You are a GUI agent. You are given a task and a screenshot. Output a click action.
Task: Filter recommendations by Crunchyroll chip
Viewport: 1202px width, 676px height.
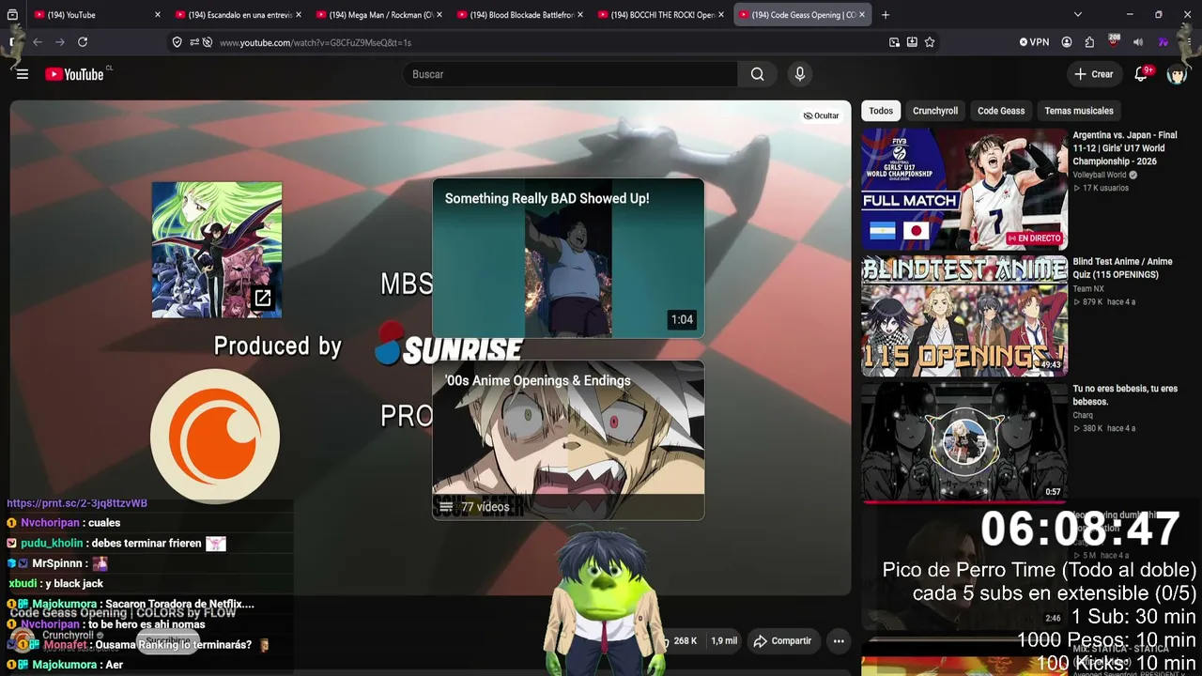935,111
